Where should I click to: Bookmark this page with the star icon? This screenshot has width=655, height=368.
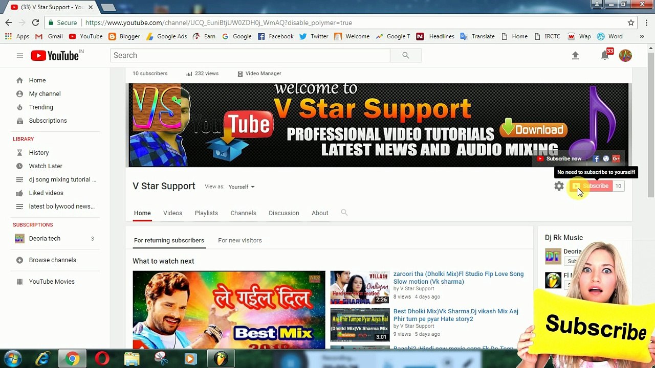(631, 22)
